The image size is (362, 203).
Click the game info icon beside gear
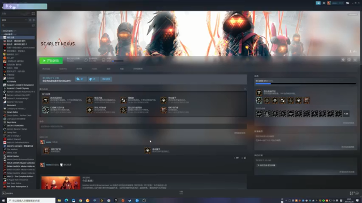tap(349, 60)
